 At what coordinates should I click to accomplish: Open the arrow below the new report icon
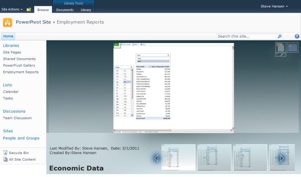tap(280, 54)
